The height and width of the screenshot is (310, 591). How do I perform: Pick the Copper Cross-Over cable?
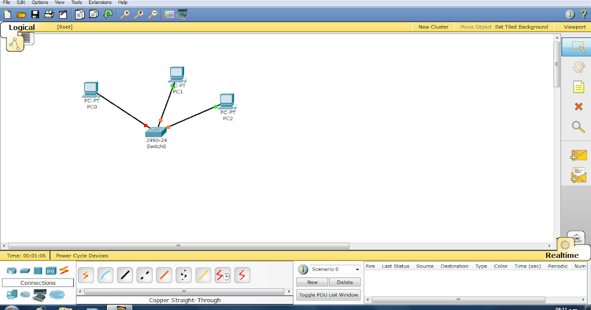(144, 275)
